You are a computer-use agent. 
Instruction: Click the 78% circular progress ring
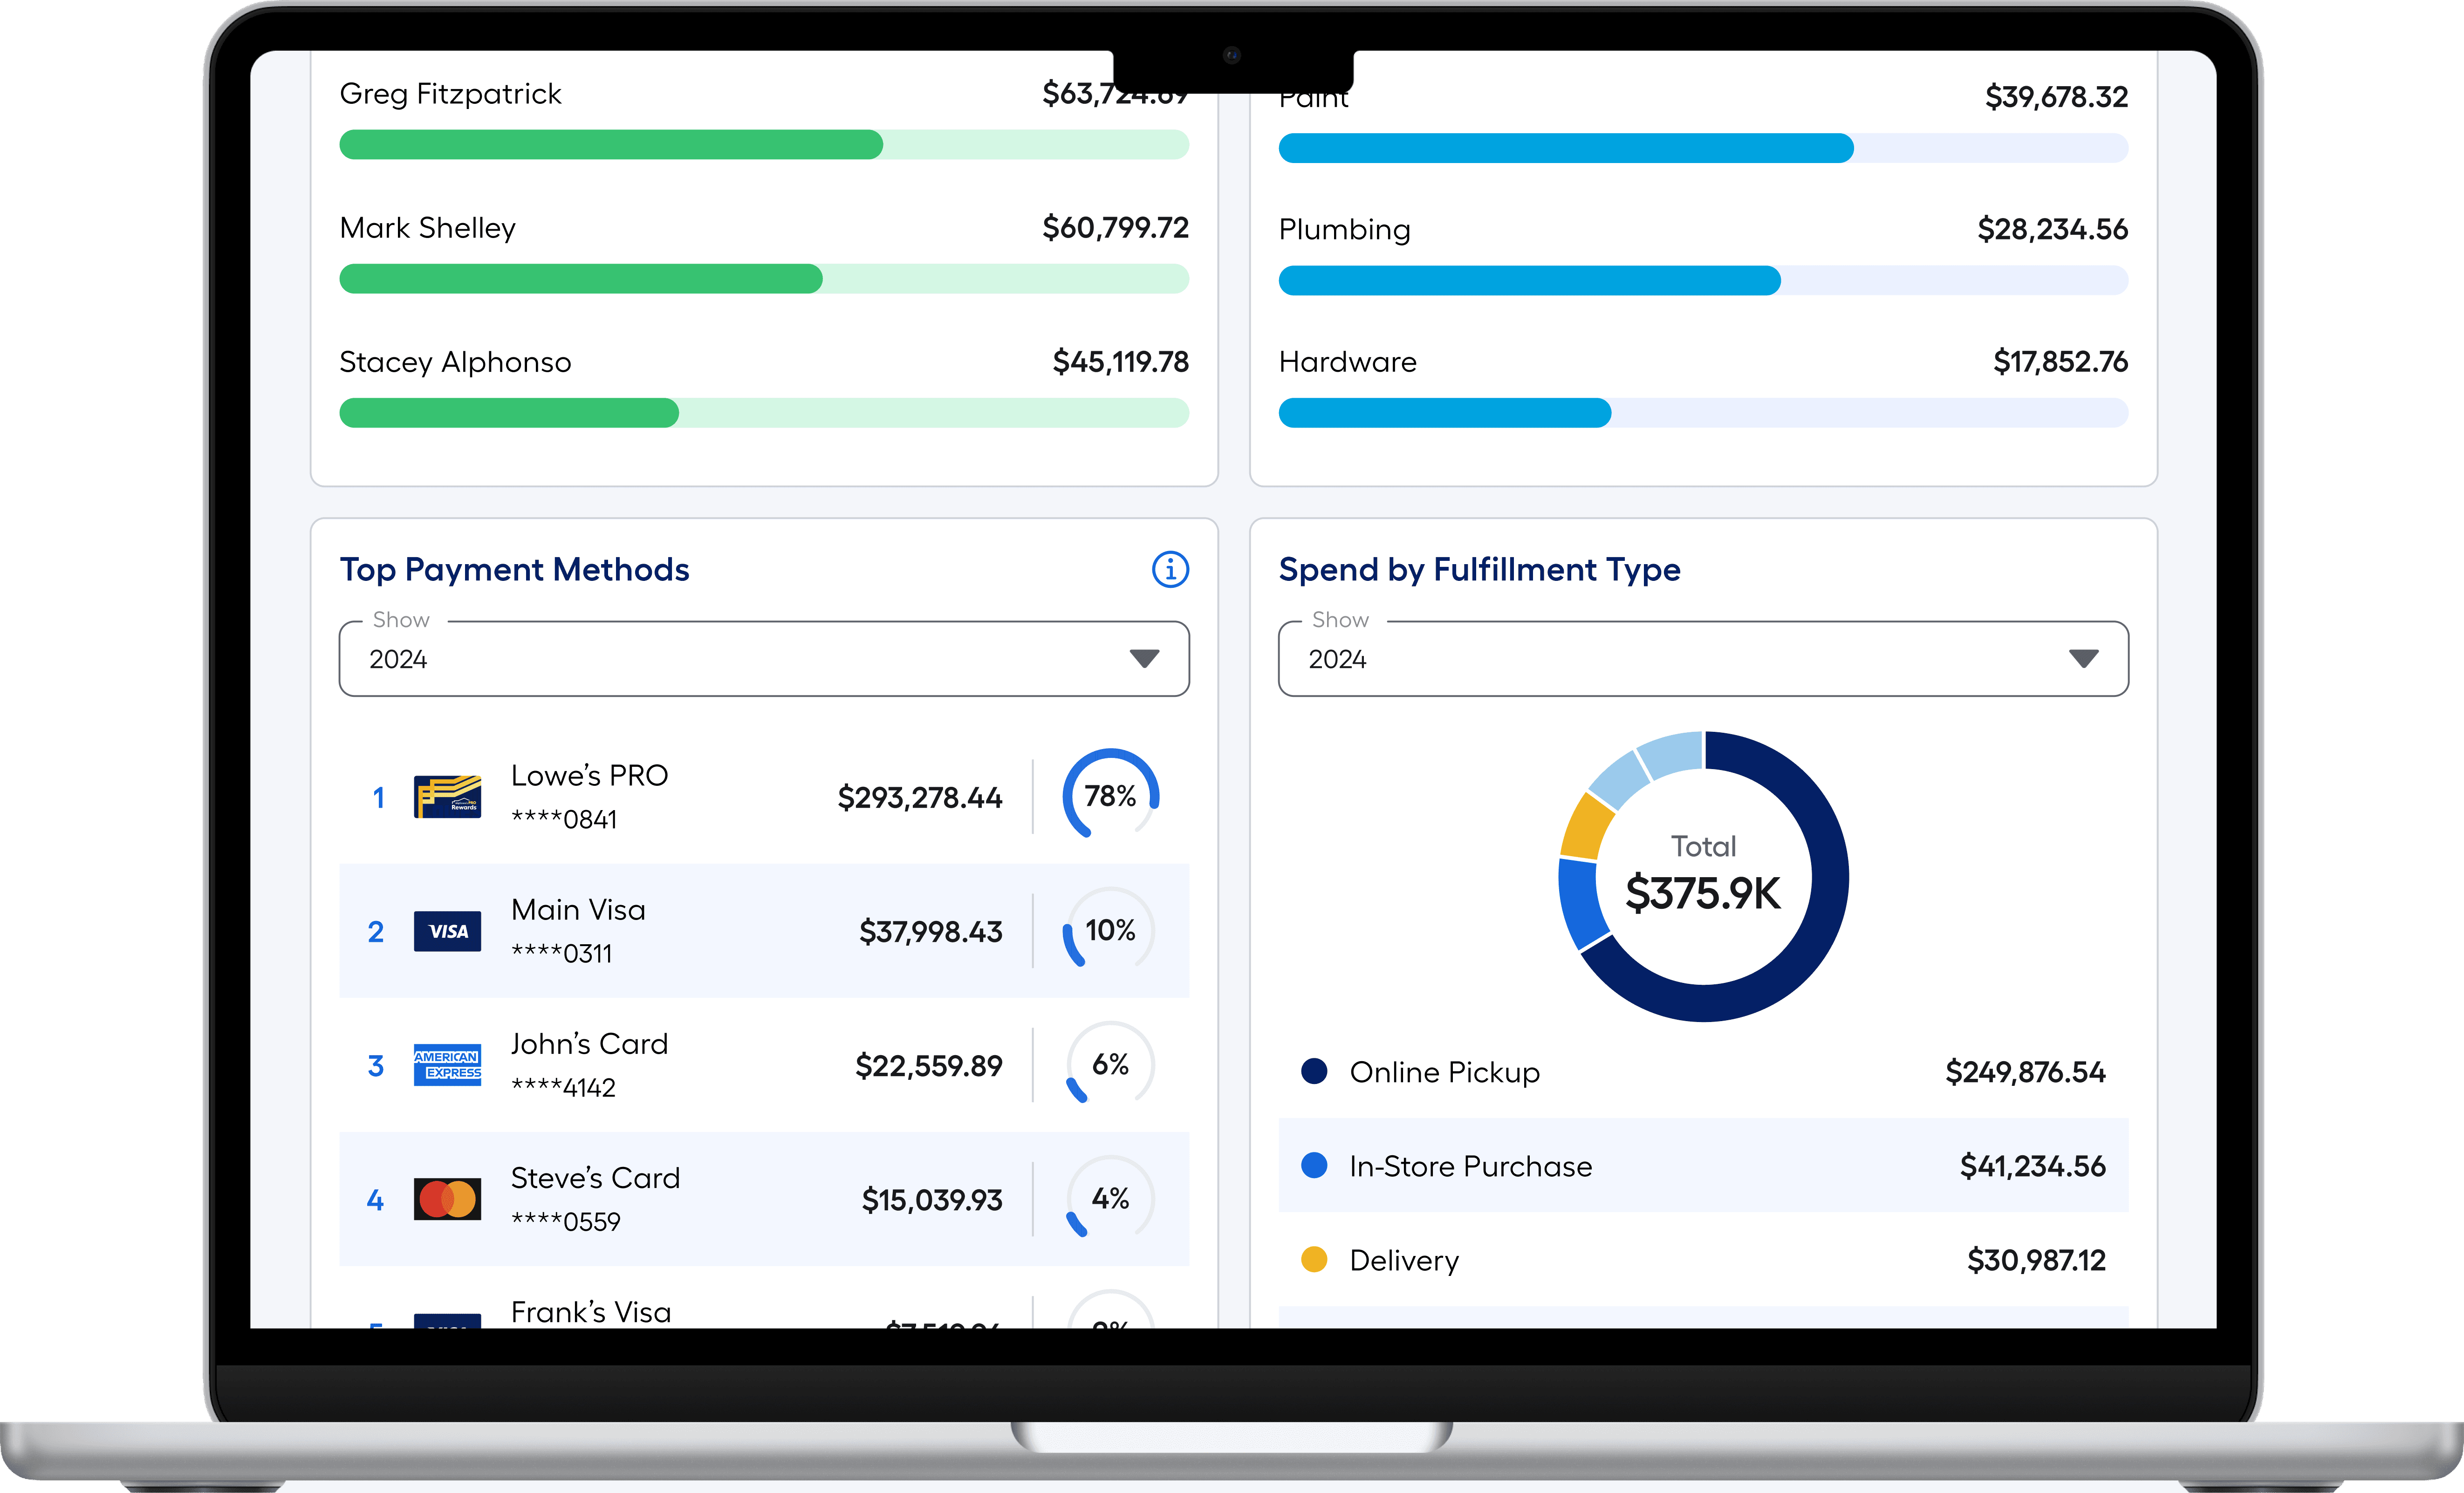click(x=1110, y=796)
